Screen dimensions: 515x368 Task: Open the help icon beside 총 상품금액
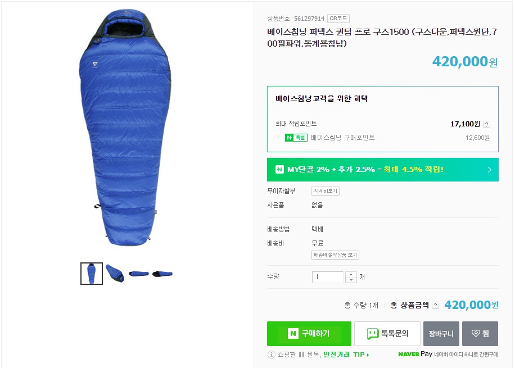click(x=436, y=304)
